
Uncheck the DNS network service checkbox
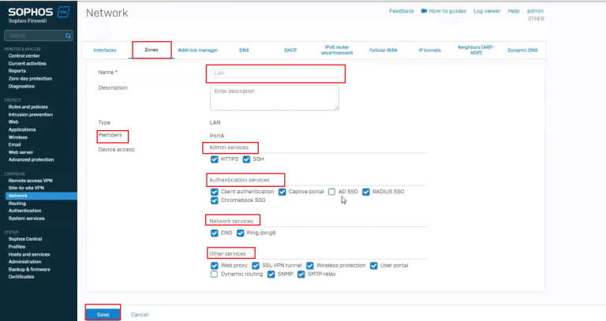tap(215, 233)
